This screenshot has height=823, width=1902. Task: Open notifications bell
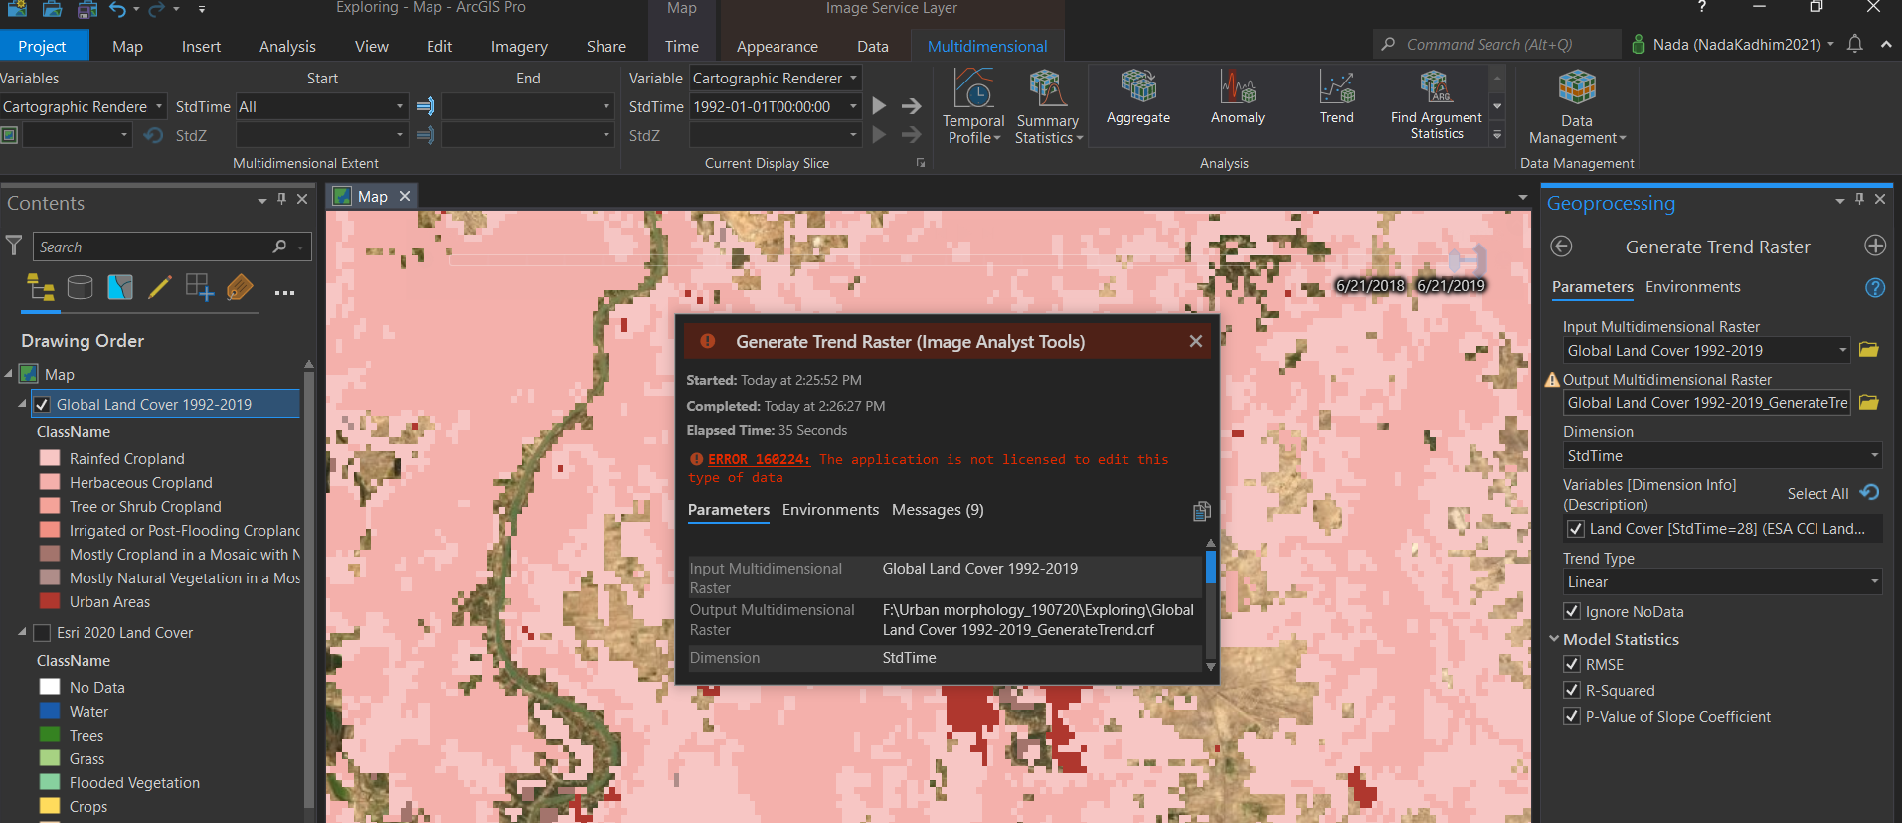click(x=1855, y=44)
